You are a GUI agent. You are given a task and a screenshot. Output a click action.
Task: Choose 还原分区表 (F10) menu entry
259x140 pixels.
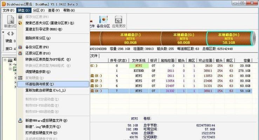[x=53, y=53]
